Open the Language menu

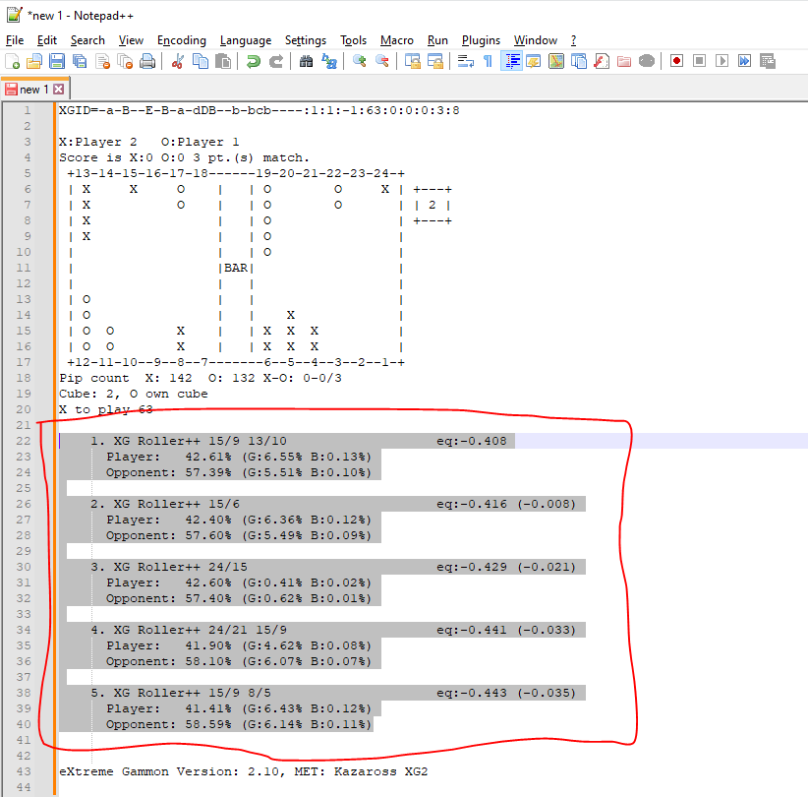[246, 40]
